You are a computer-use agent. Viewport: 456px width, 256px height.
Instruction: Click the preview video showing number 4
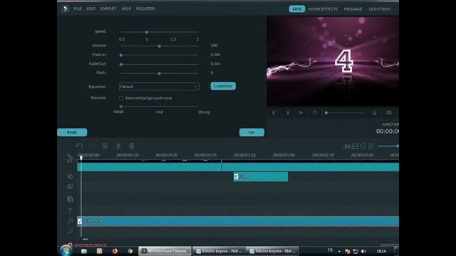tap(333, 61)
